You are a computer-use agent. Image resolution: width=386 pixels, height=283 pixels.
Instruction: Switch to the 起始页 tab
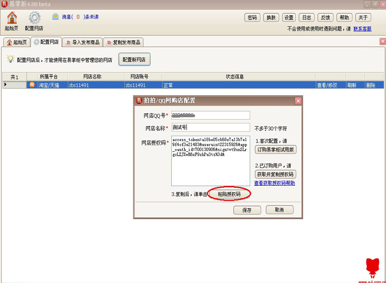tap(17, 42)
